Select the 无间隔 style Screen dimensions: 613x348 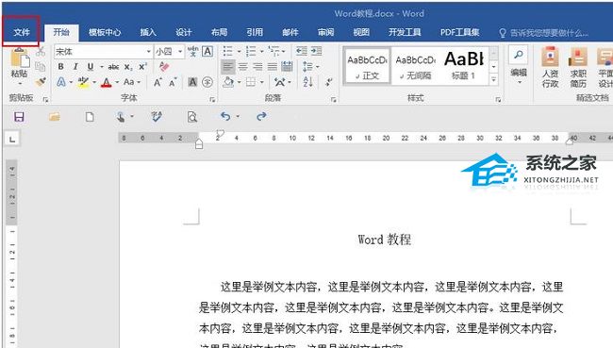[415, 66]
